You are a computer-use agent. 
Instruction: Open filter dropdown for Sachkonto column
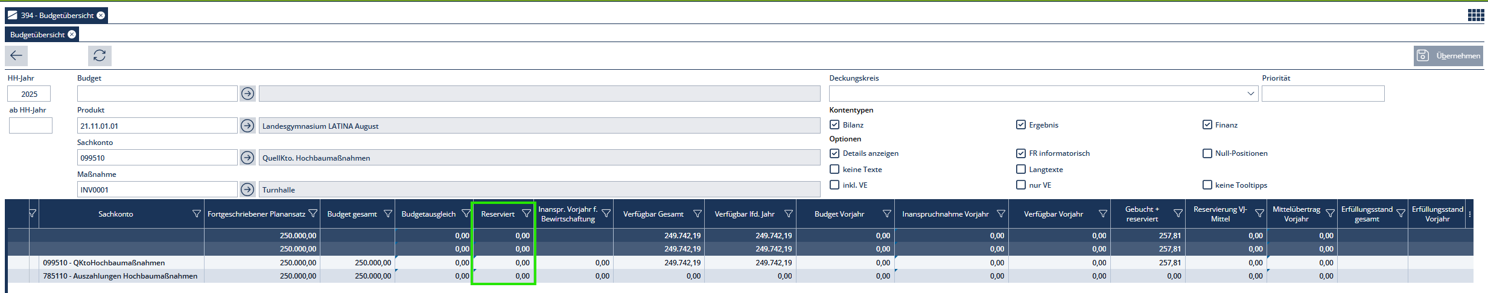[x=196, y=214]
